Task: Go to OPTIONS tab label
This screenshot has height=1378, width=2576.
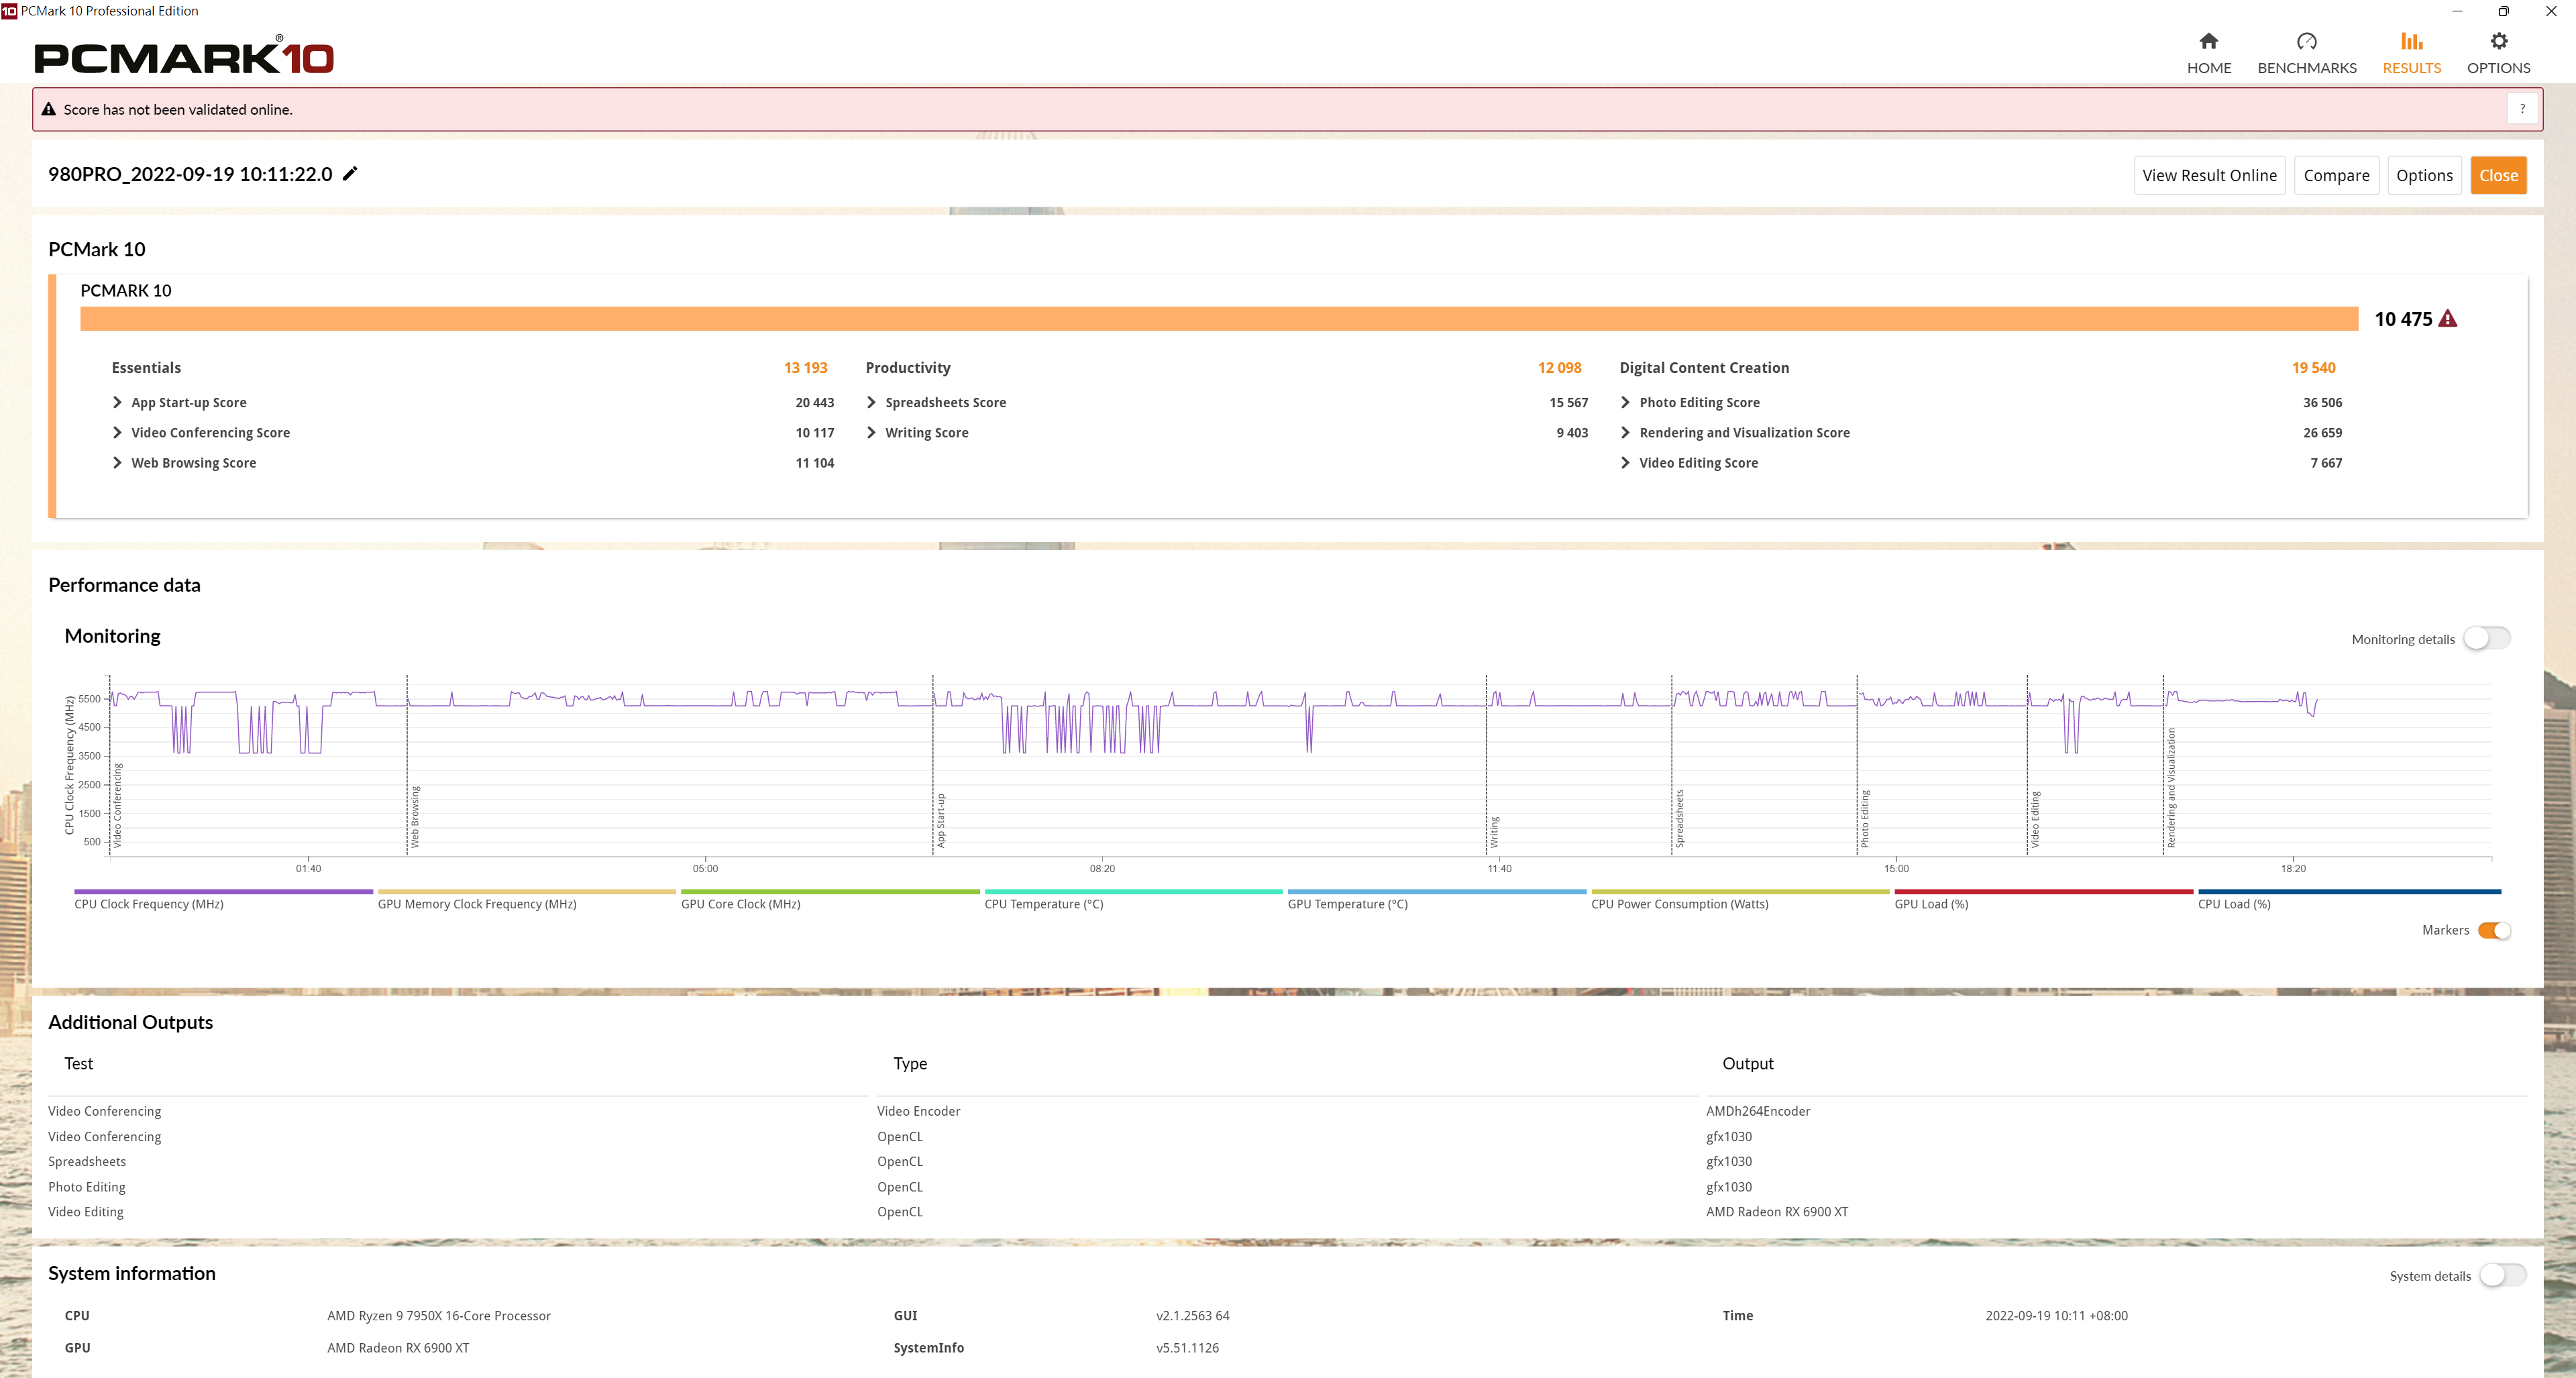Action: 2498,68
